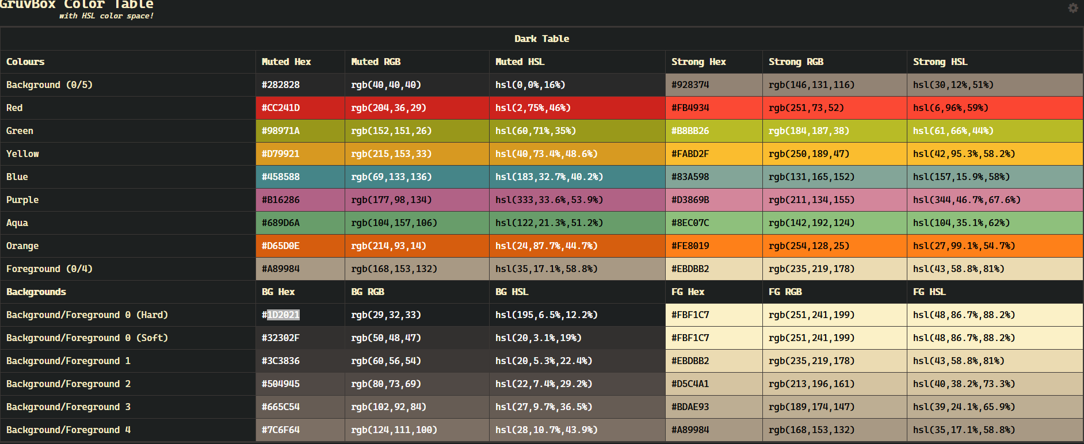The width and height of the screenshot is (1084, 444).
Task: Click the 'BG Hex' column header
Action: pyautogui.click(x=300, y=292)
